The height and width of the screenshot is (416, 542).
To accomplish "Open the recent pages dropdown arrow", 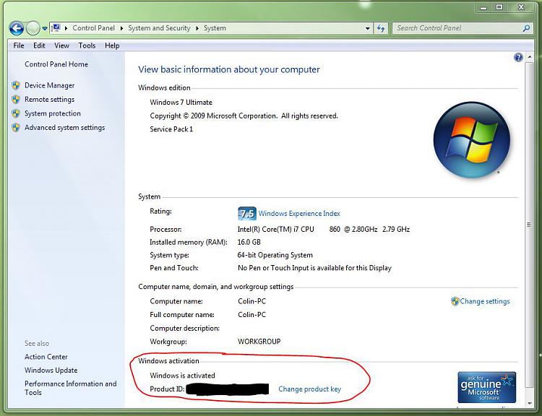I will tap(45, 29).
